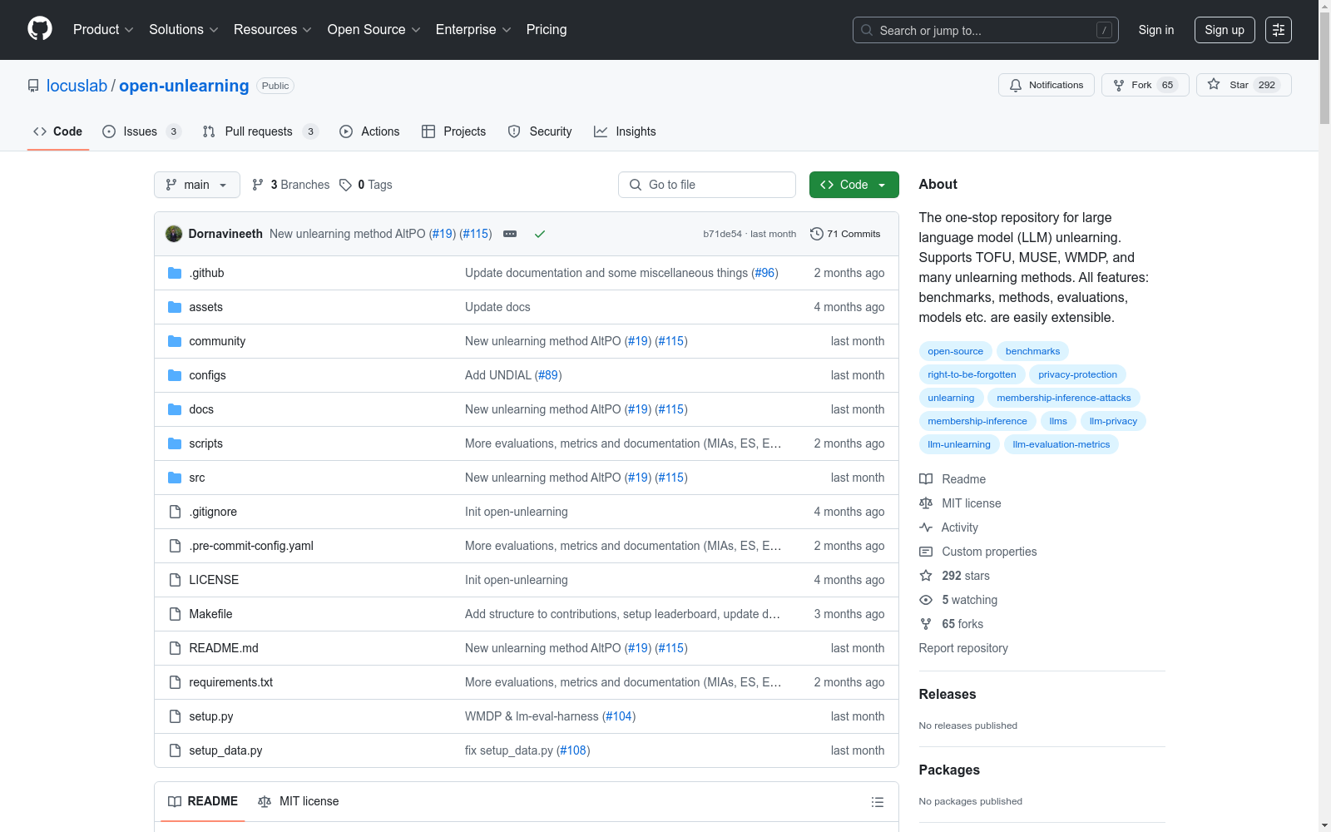Open the 71 Commits history
The image size is (1331, 832).
(845, 234)
